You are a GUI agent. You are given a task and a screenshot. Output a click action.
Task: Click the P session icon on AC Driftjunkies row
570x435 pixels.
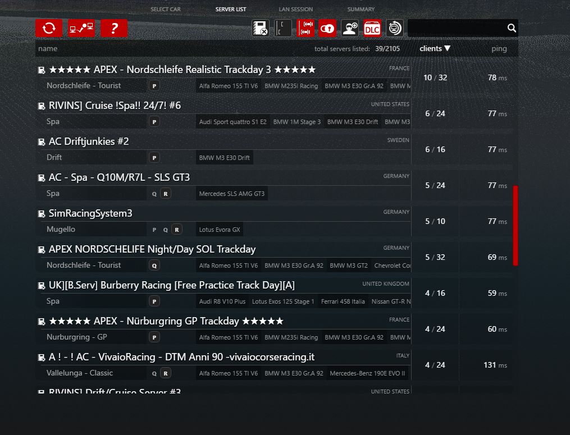[x=154, y=158]
